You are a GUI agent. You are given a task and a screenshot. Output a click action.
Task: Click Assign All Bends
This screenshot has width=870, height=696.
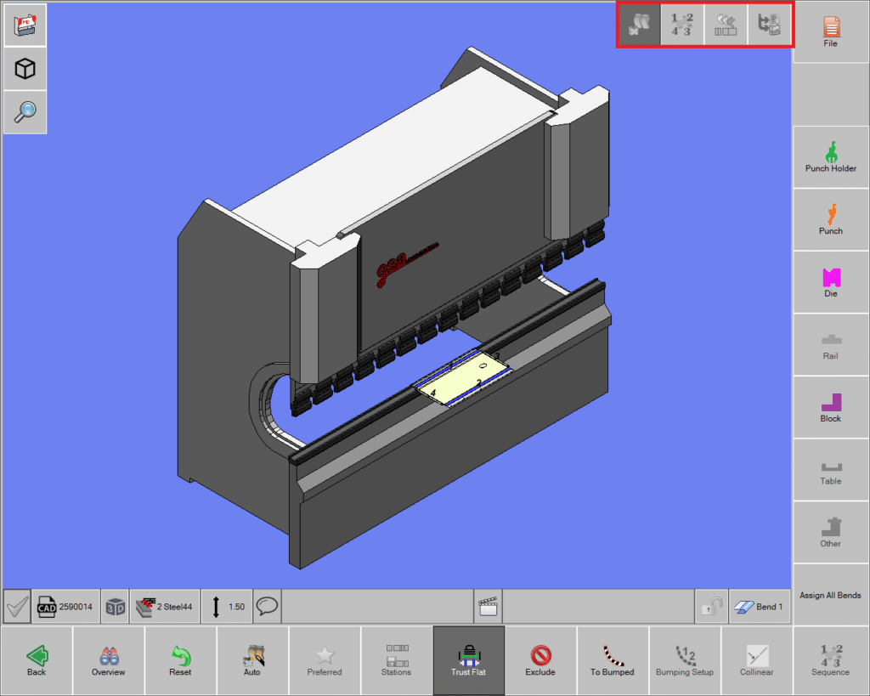[x=830, y=595]
